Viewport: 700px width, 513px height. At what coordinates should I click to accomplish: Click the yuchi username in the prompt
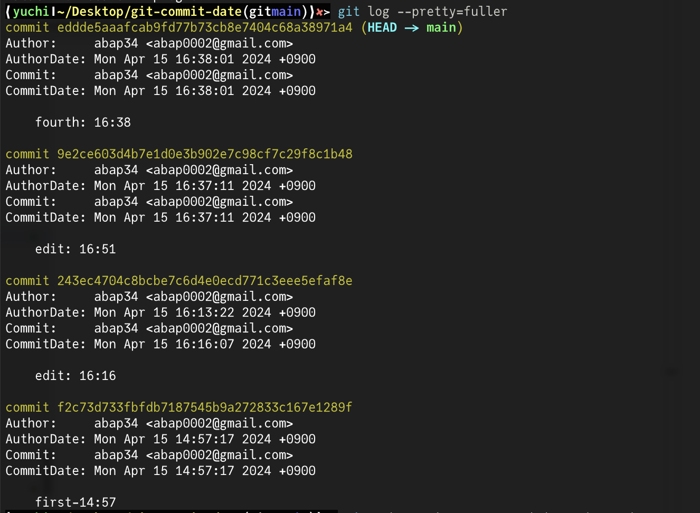click(x=31, y=12)
